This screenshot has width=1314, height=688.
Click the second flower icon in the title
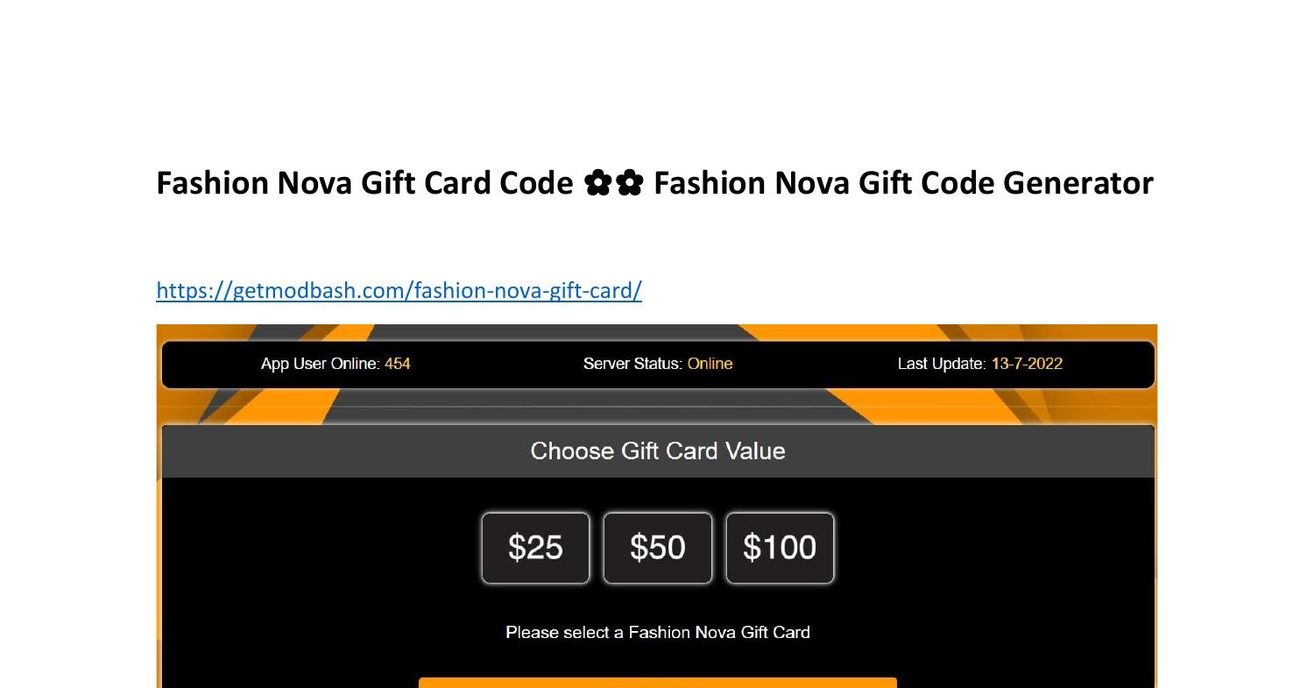pos(630,183)
